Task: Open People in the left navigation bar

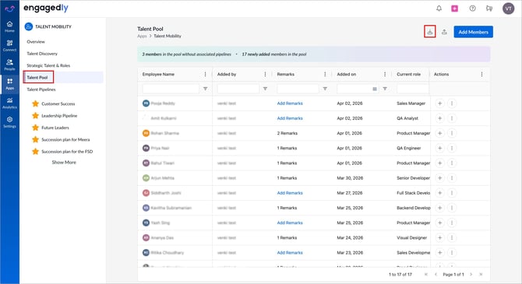Action: tap(9, 65)
